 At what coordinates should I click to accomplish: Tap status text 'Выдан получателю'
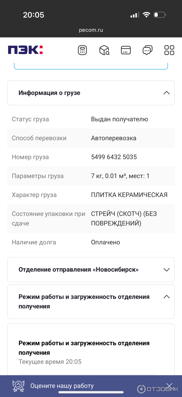tap(120, 119)
